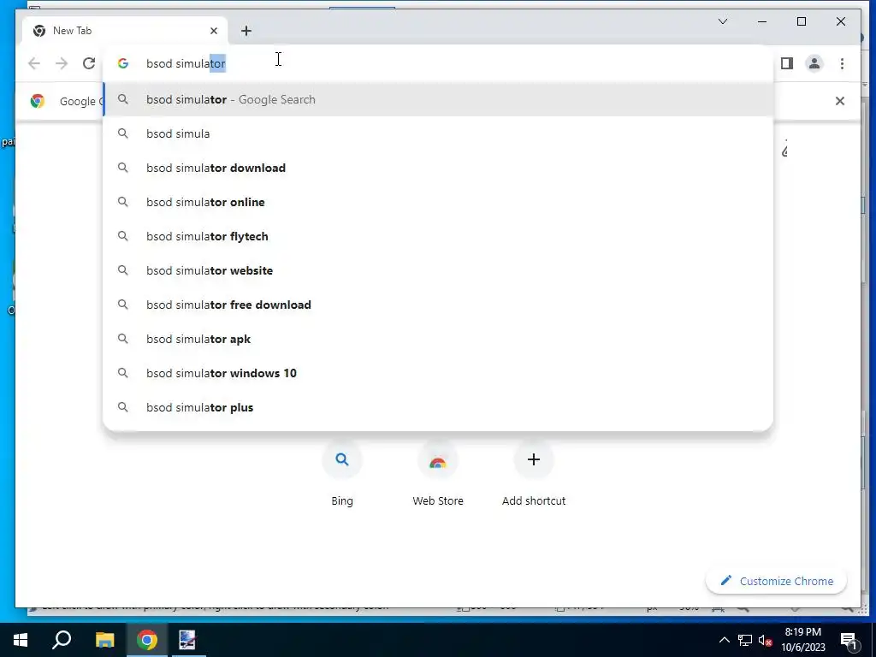Viewport: 876px width, 657px height.
Task: Open network status tray icon
Action: tap(745, 640)
